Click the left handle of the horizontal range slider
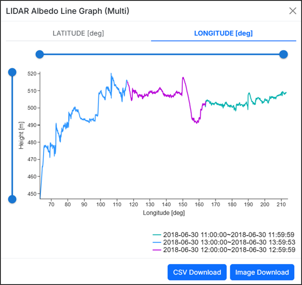The width and height of the screenshot is (302, 285). point(40,54)
